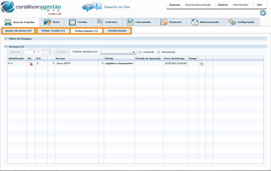Open the Configurações main tab

tap(242, 22)
